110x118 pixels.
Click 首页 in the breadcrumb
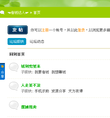(37, 13)
